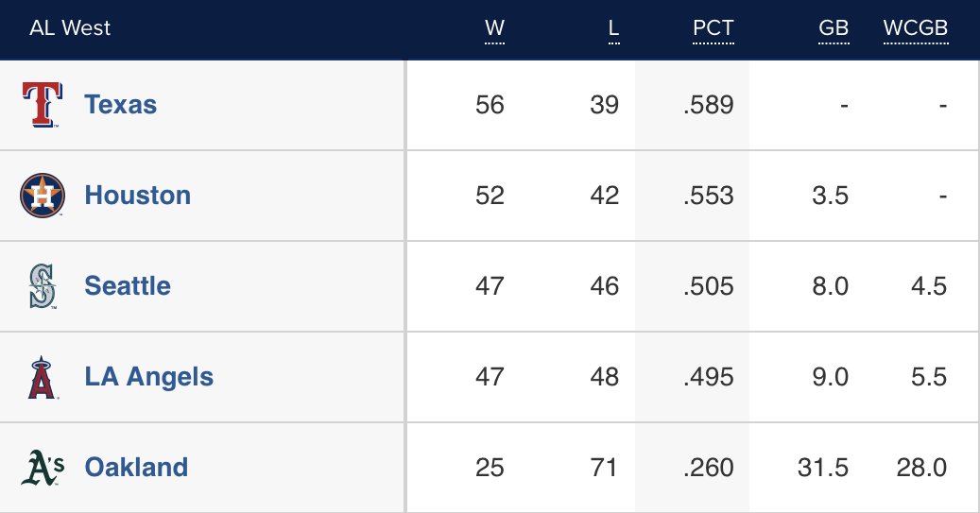Click the W column header
This screenshot has width=980, height=513.
494,28
